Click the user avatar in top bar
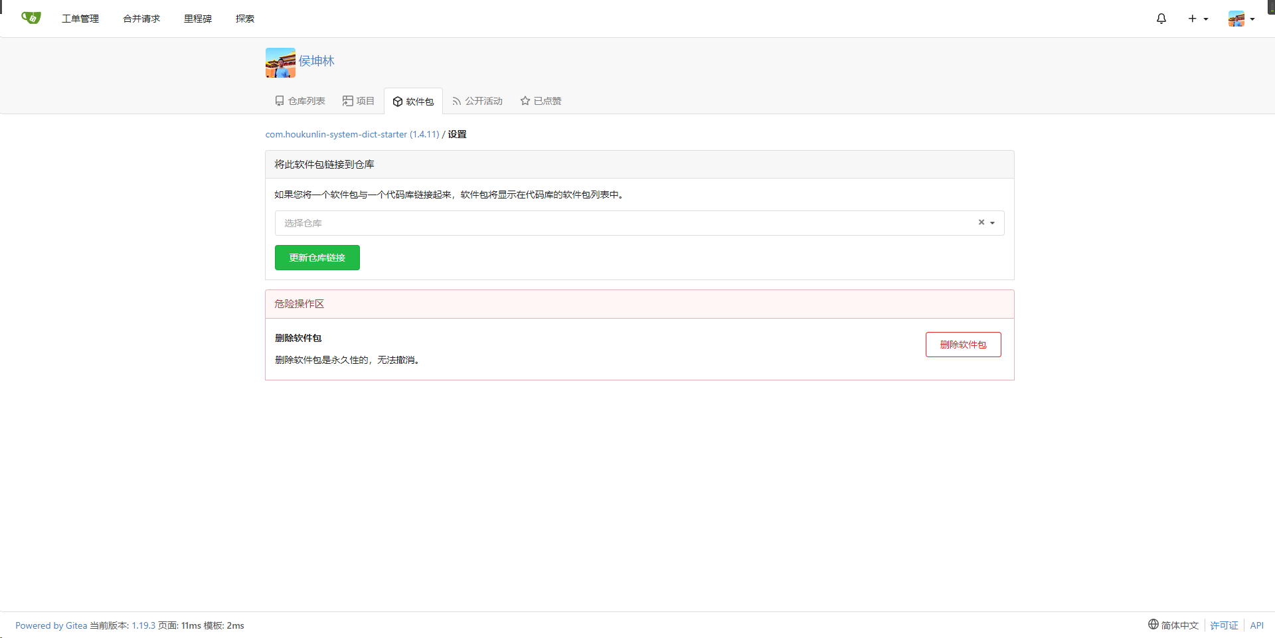The image size is (1275, 638). tap(1236, 19)
